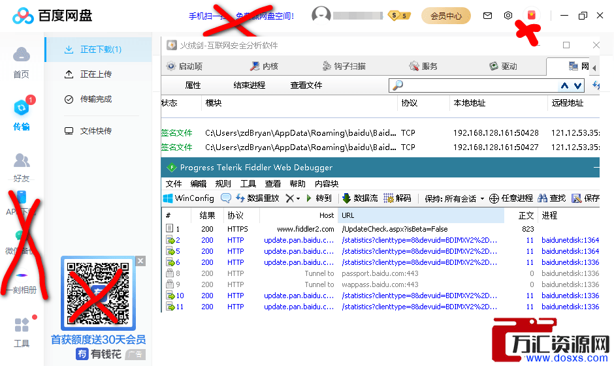The image size is (614, 366).
Task: Click 属性 button in 火绒剑
Action: [193, 85]
